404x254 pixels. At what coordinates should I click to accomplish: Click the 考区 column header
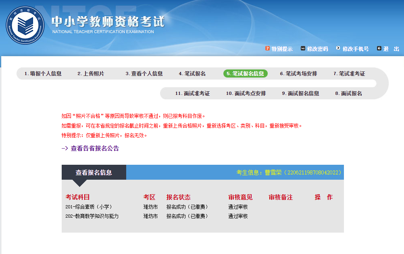tap(150, 197)
